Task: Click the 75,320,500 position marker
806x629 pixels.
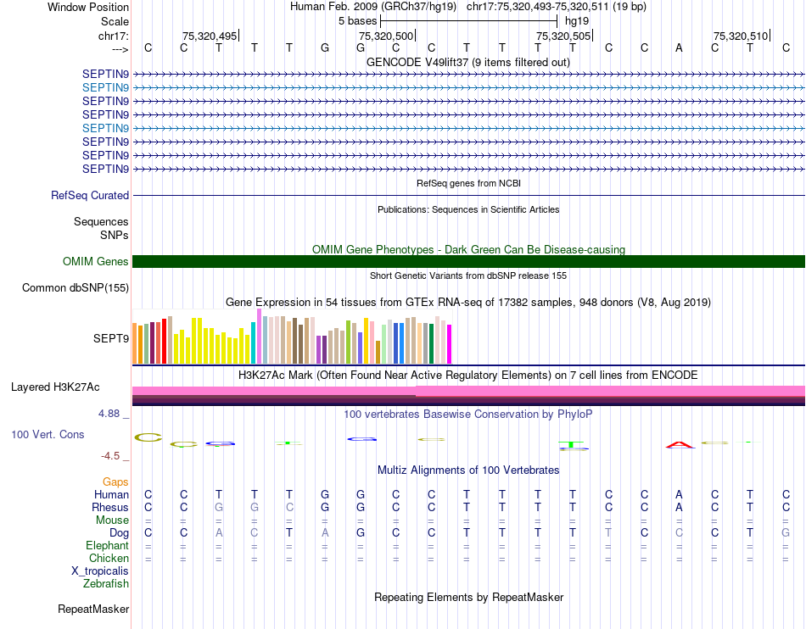Action: pyautogui.click(x=387, y=36)
